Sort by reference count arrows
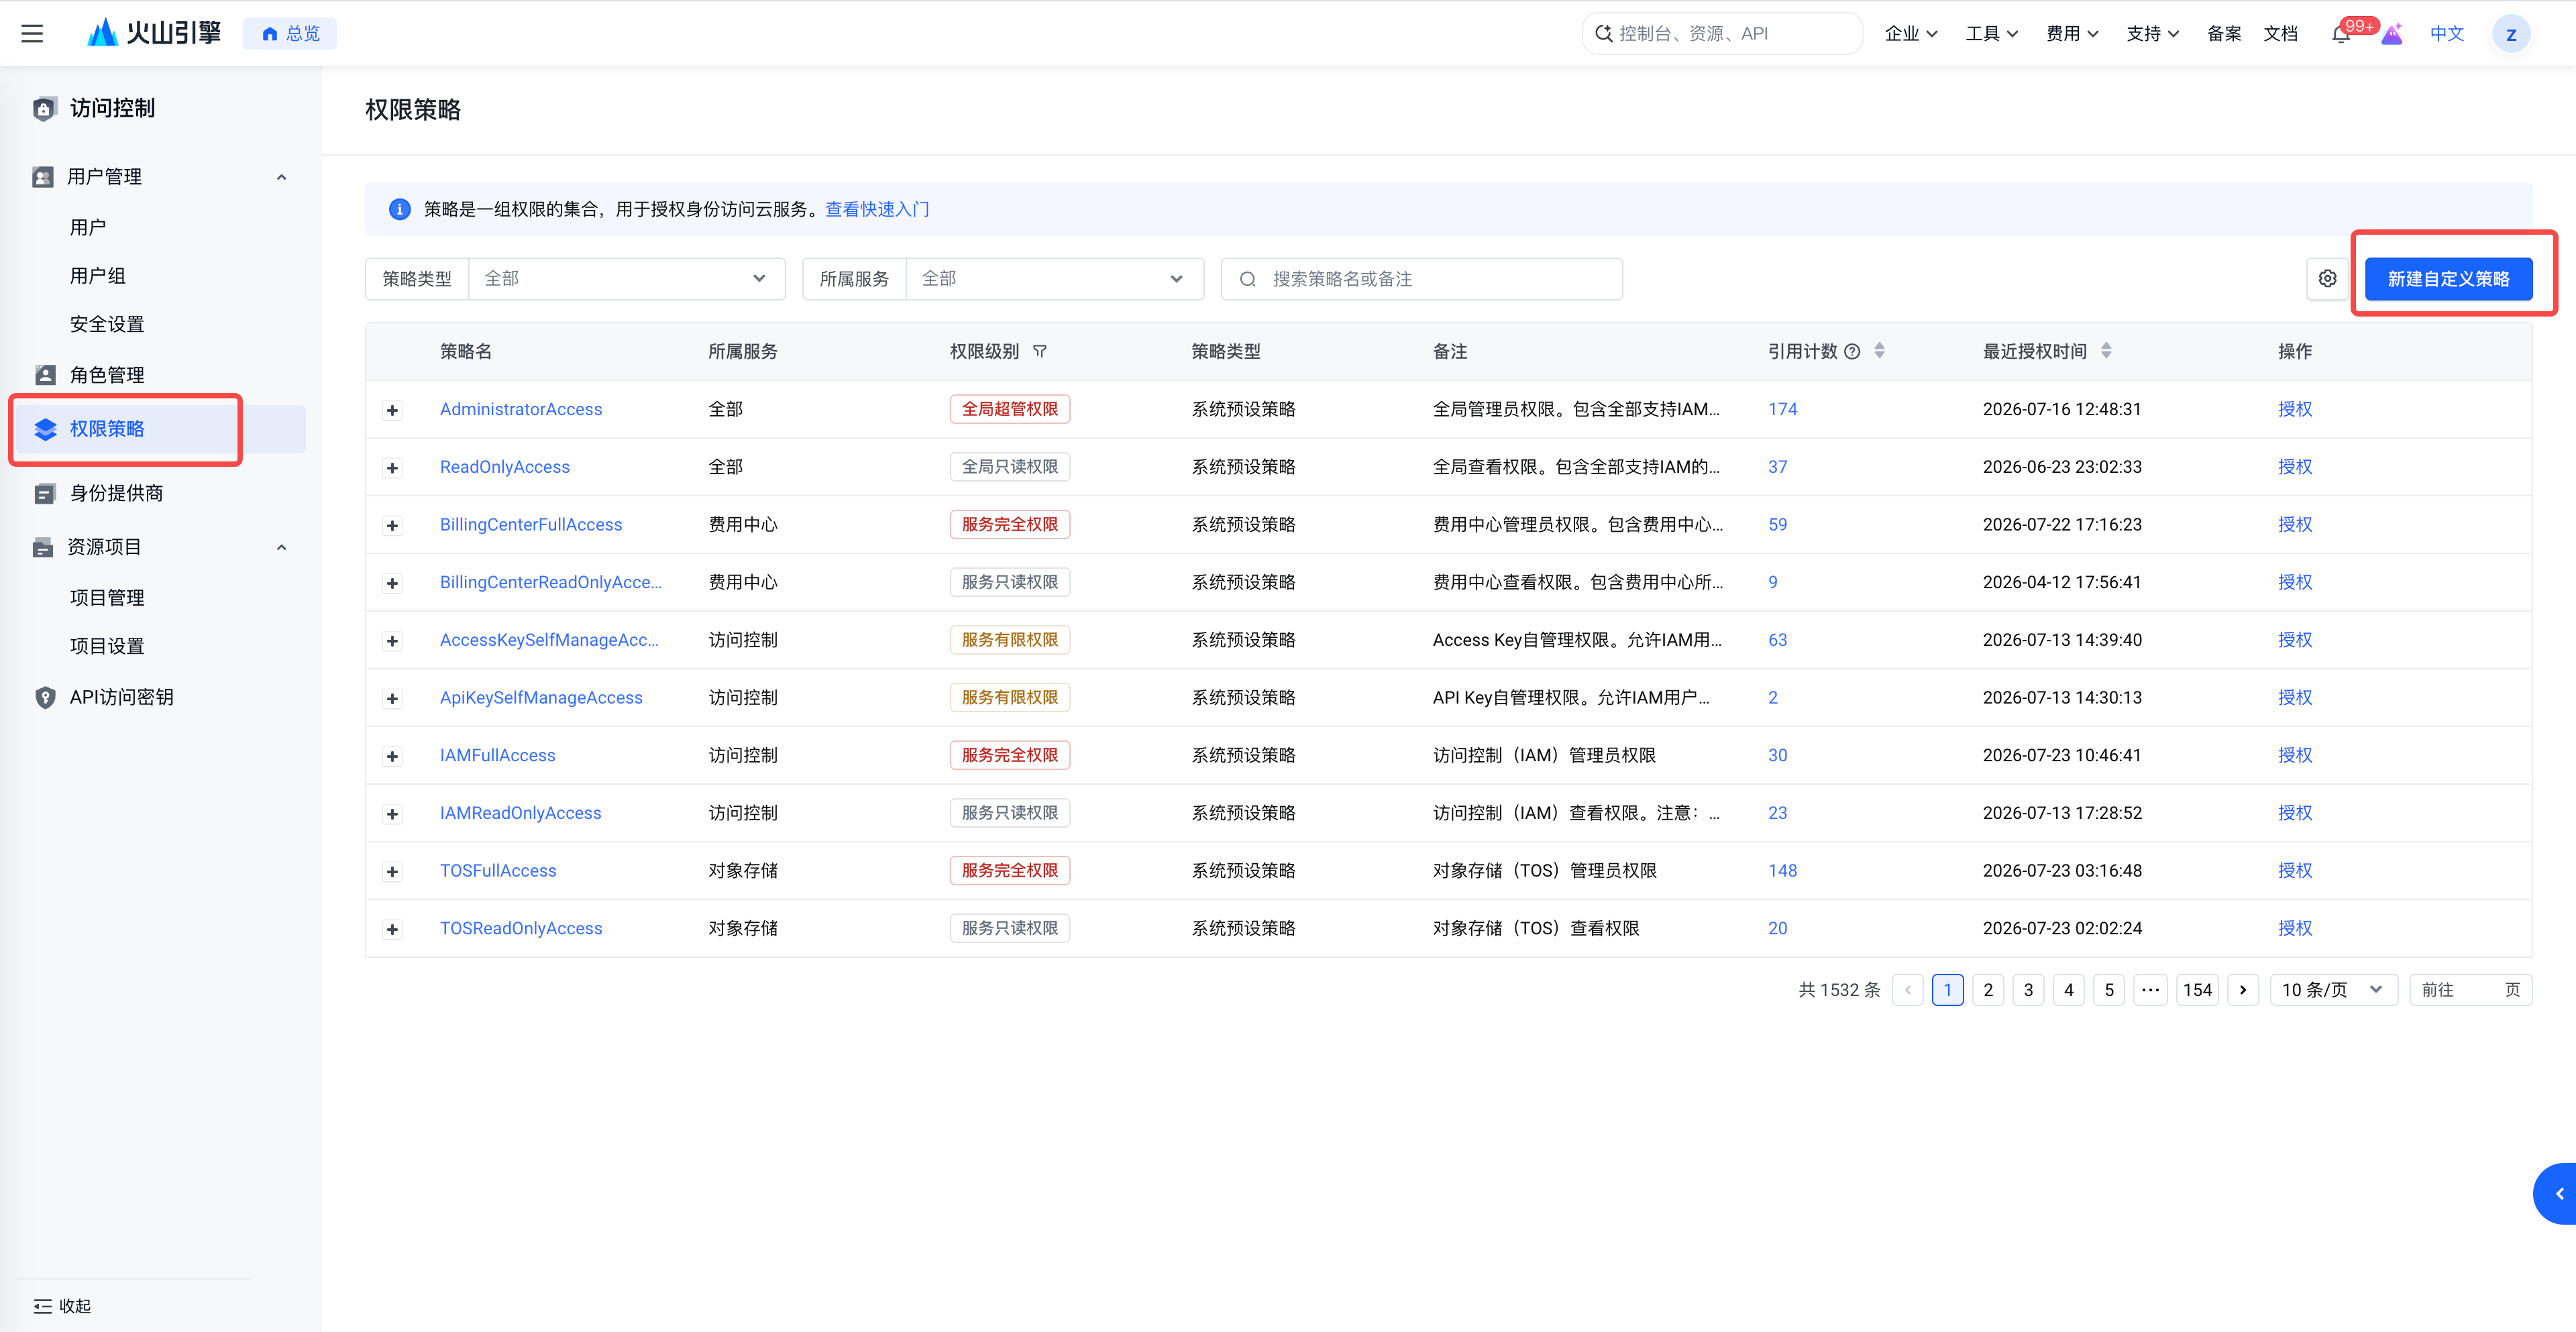Viewport: 2576px width, 1332px height. tap(1880, 351)
